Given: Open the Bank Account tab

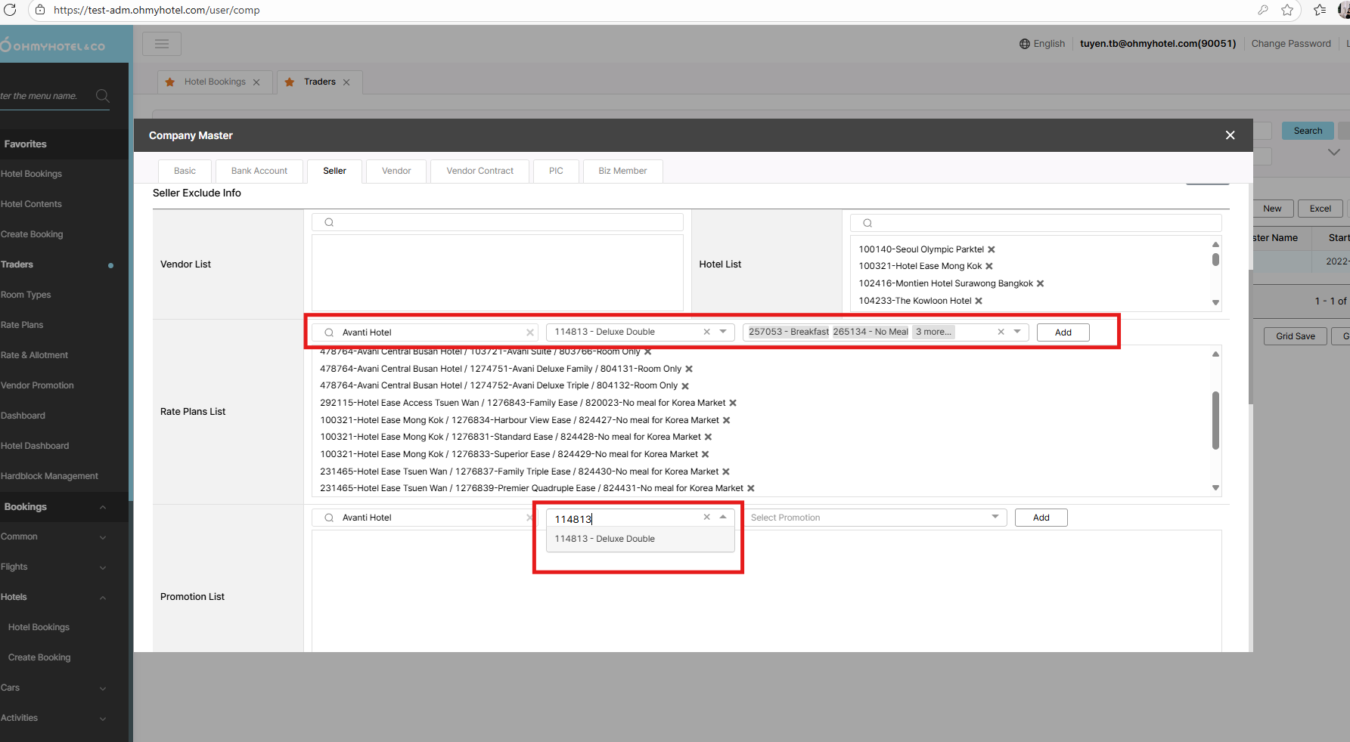Looking at the screenshot, I should click(259, 171).
